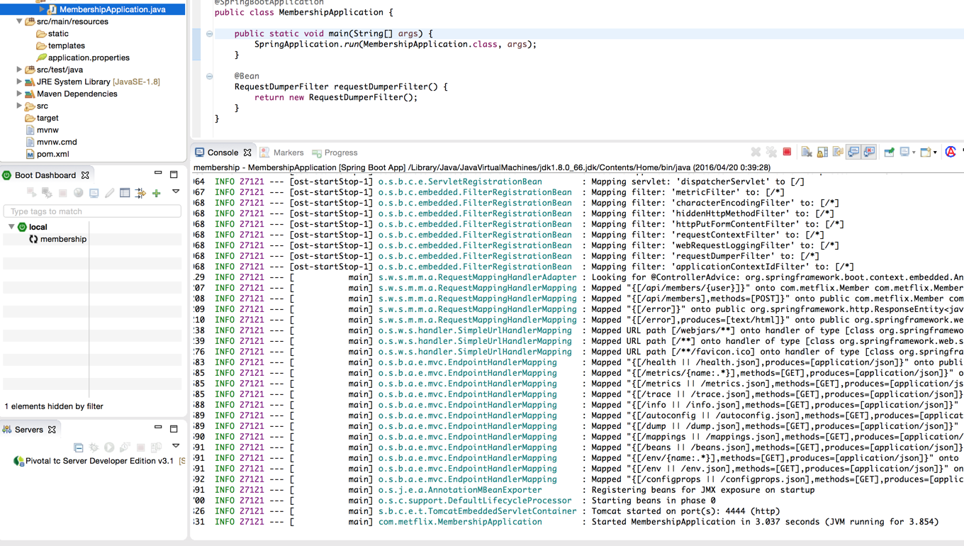Click Servers start play icon
This screenshot has width=964, height=546.
(109, 447)
